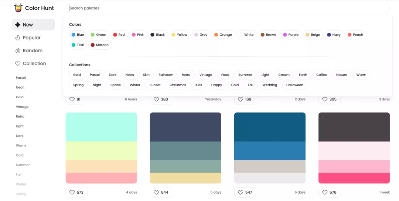Choose the Peach color tag
399x201 pixels.
[355, 35]
